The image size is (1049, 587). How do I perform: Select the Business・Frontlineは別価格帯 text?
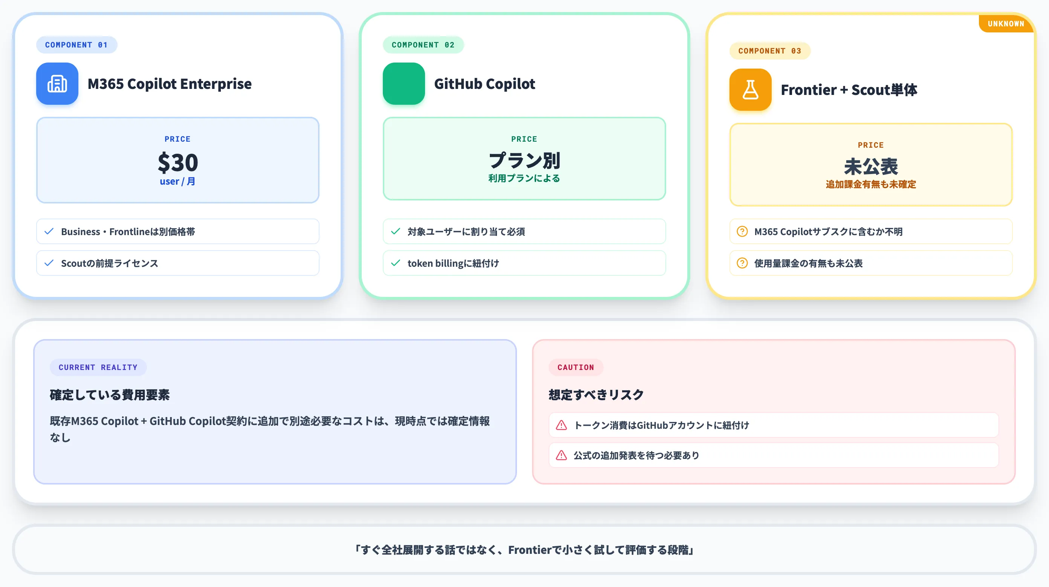click(x=128, y=231)
